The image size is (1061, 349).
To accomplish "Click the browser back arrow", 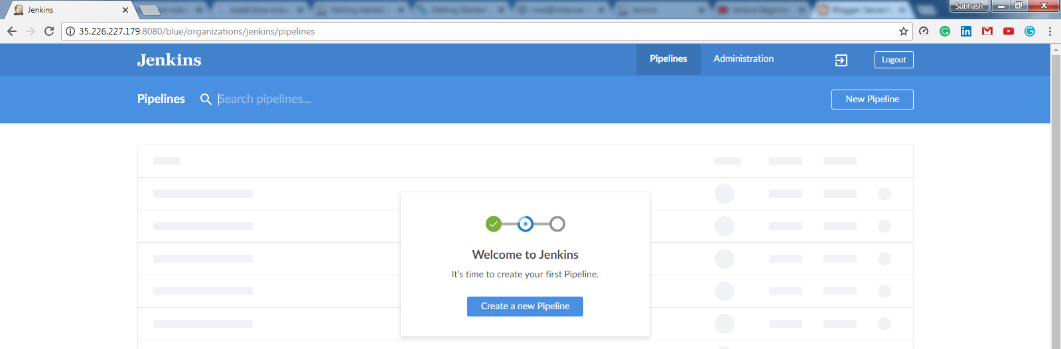I will pyautogui.click(x=12, y=31).
